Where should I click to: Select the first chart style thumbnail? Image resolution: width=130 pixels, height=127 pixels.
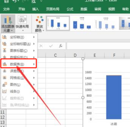tap(58, 23)
